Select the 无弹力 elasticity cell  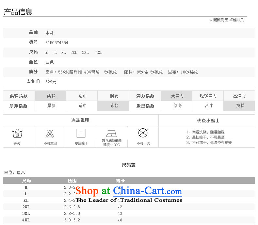click(x=177, y=96)
